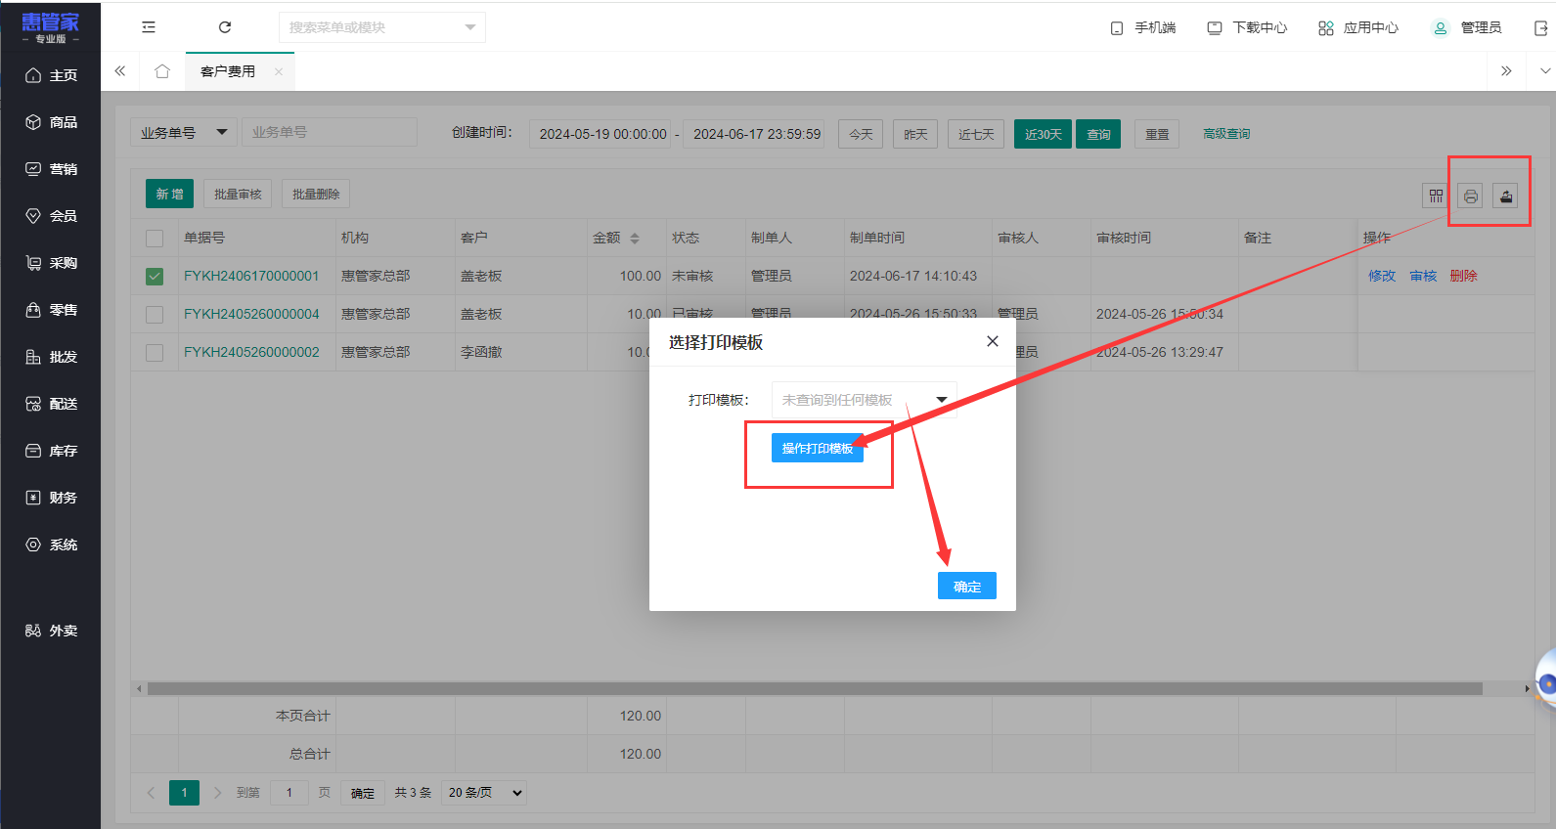This screenshot has height=829, width=1556.
Task: Open the 批发 wholesale sidebar item
Action: (51, 357)
